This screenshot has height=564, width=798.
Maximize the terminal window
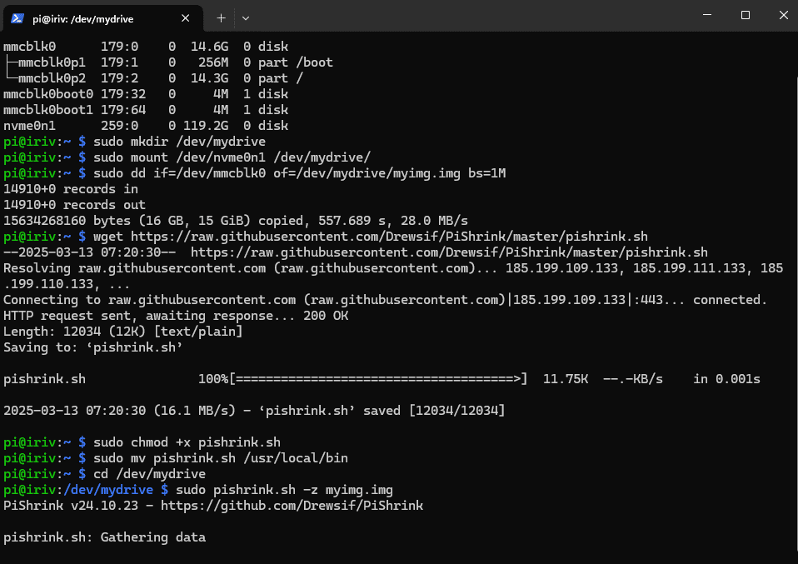pos(746,15)
